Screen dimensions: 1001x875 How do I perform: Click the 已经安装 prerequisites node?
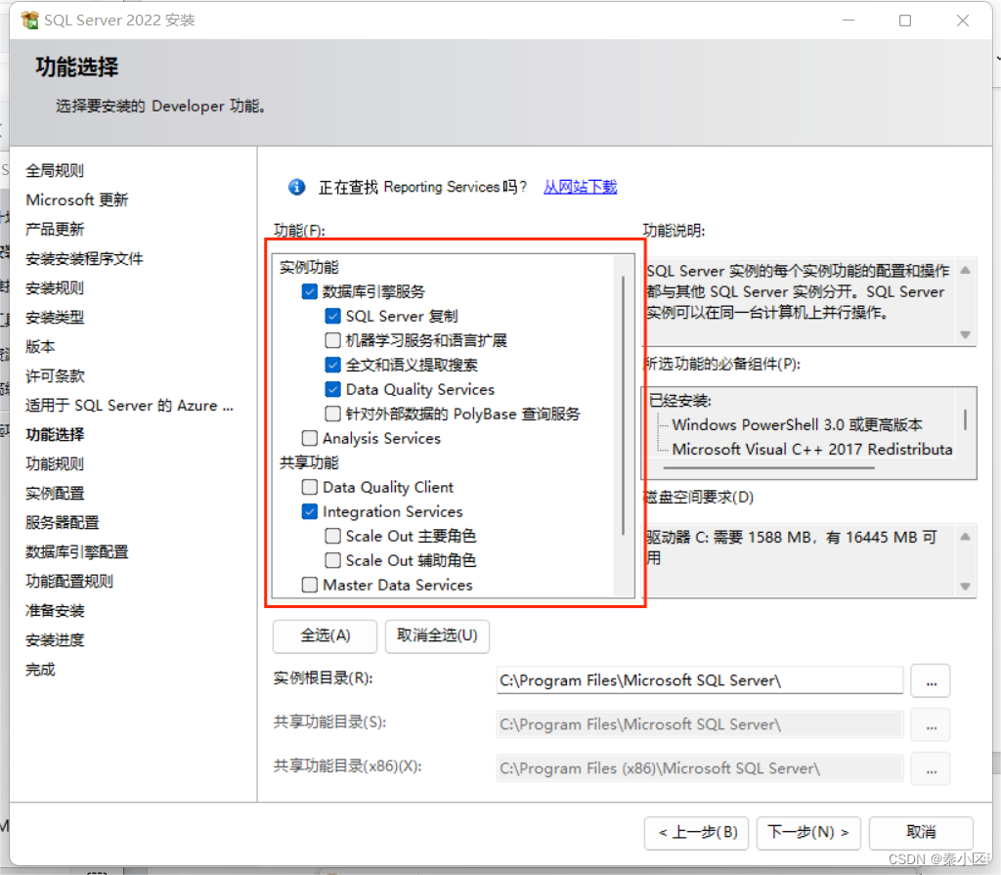point(680,401)
